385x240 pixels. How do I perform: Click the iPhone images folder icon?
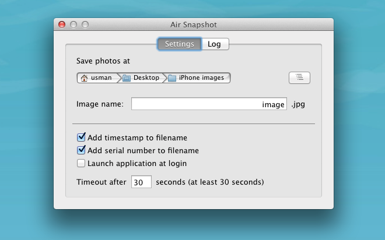[x=172, y=78]
